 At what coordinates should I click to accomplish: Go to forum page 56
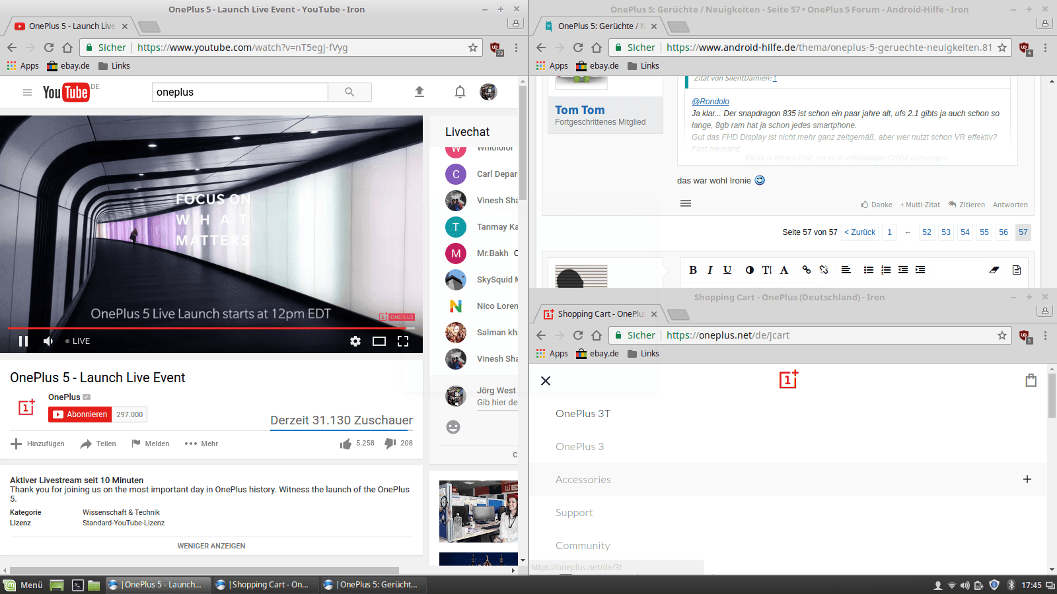[x=1003, y=232]
